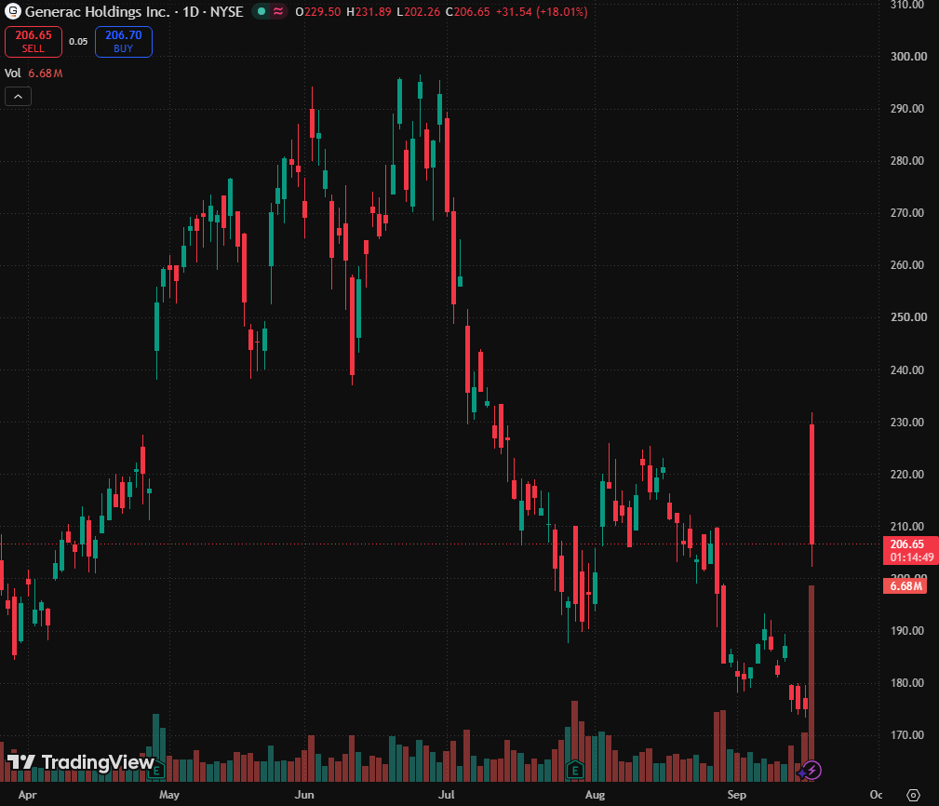Click the 6.68 M volume axis label

click(x=905, y=585)
